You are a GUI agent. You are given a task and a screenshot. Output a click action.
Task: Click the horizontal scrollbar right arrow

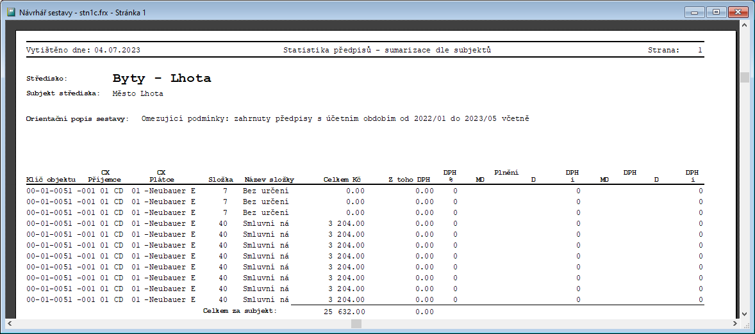tap(733, 324)
